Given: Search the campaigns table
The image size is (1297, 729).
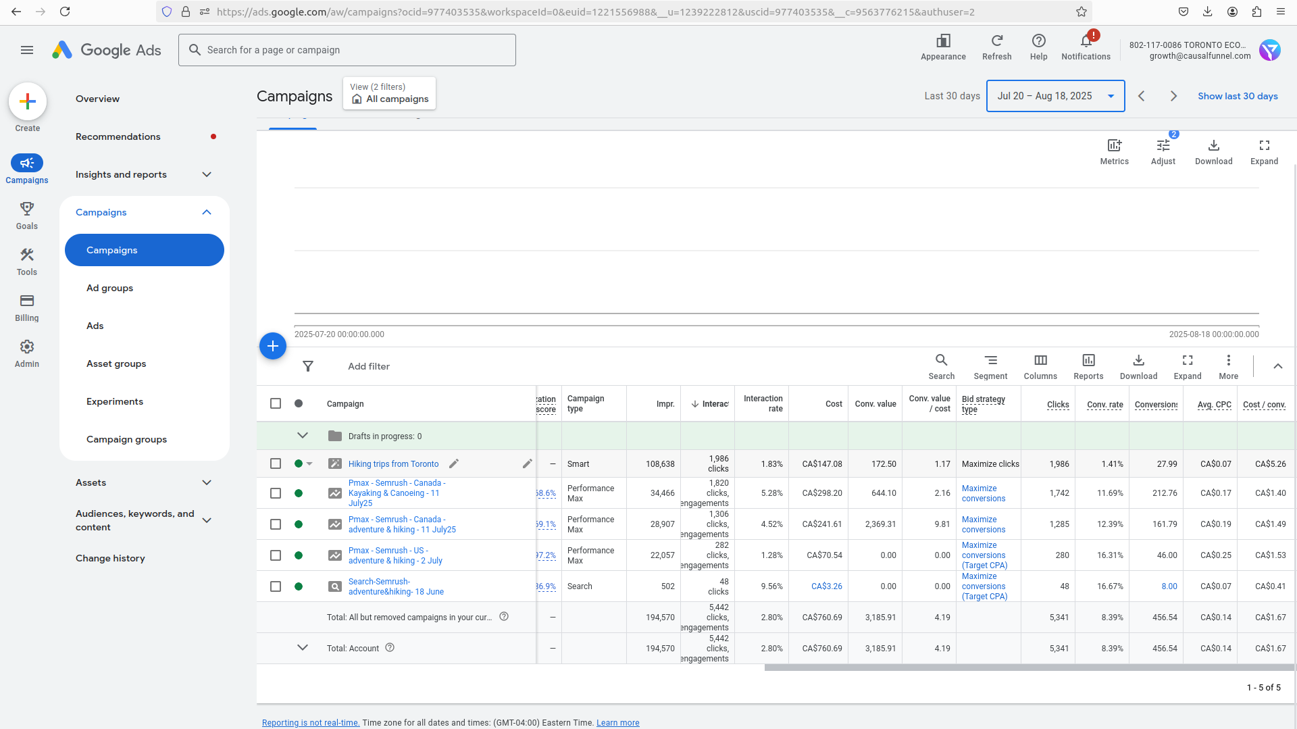Looking at the screenshot, I should (x=941, y=367).
